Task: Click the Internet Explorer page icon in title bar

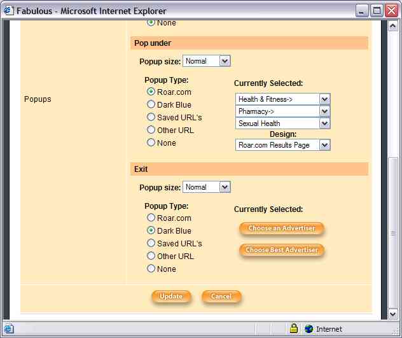Action: tap(8, 11)
